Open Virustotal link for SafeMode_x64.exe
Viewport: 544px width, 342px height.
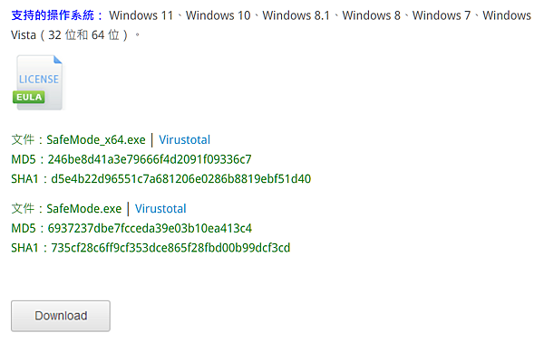click(184, 140)
